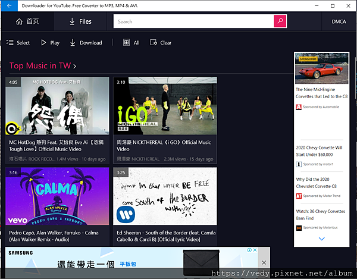Open The Nine Mid-Engine Corvettes ad link
This screenshot has height=279, width=357.
[x=321, y=93]
